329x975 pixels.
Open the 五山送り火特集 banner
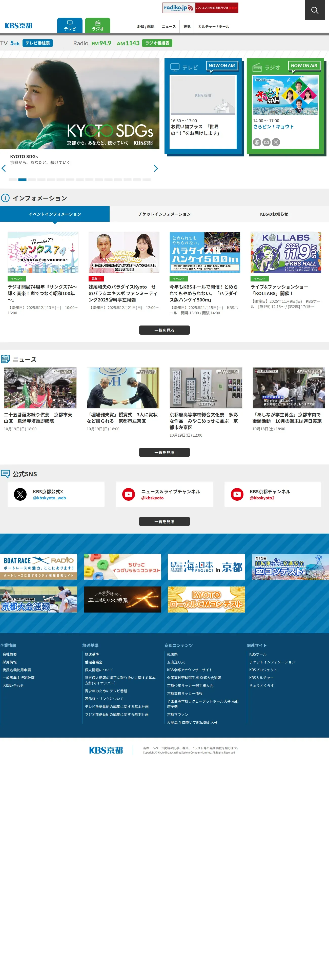(123, 600)
